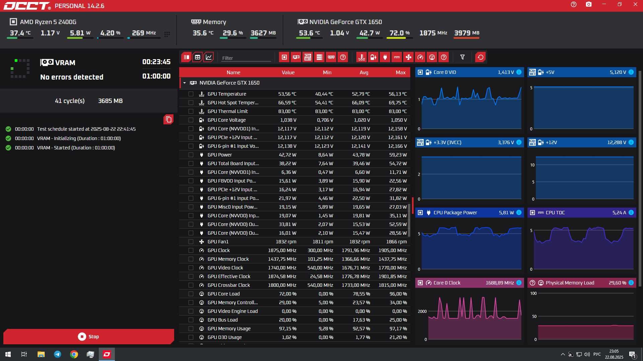Switch to graph view mode
Screen dimensions: 643x361
click(209, 57)
